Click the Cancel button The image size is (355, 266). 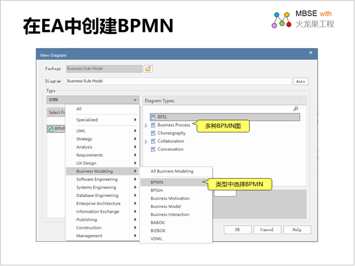268,230
